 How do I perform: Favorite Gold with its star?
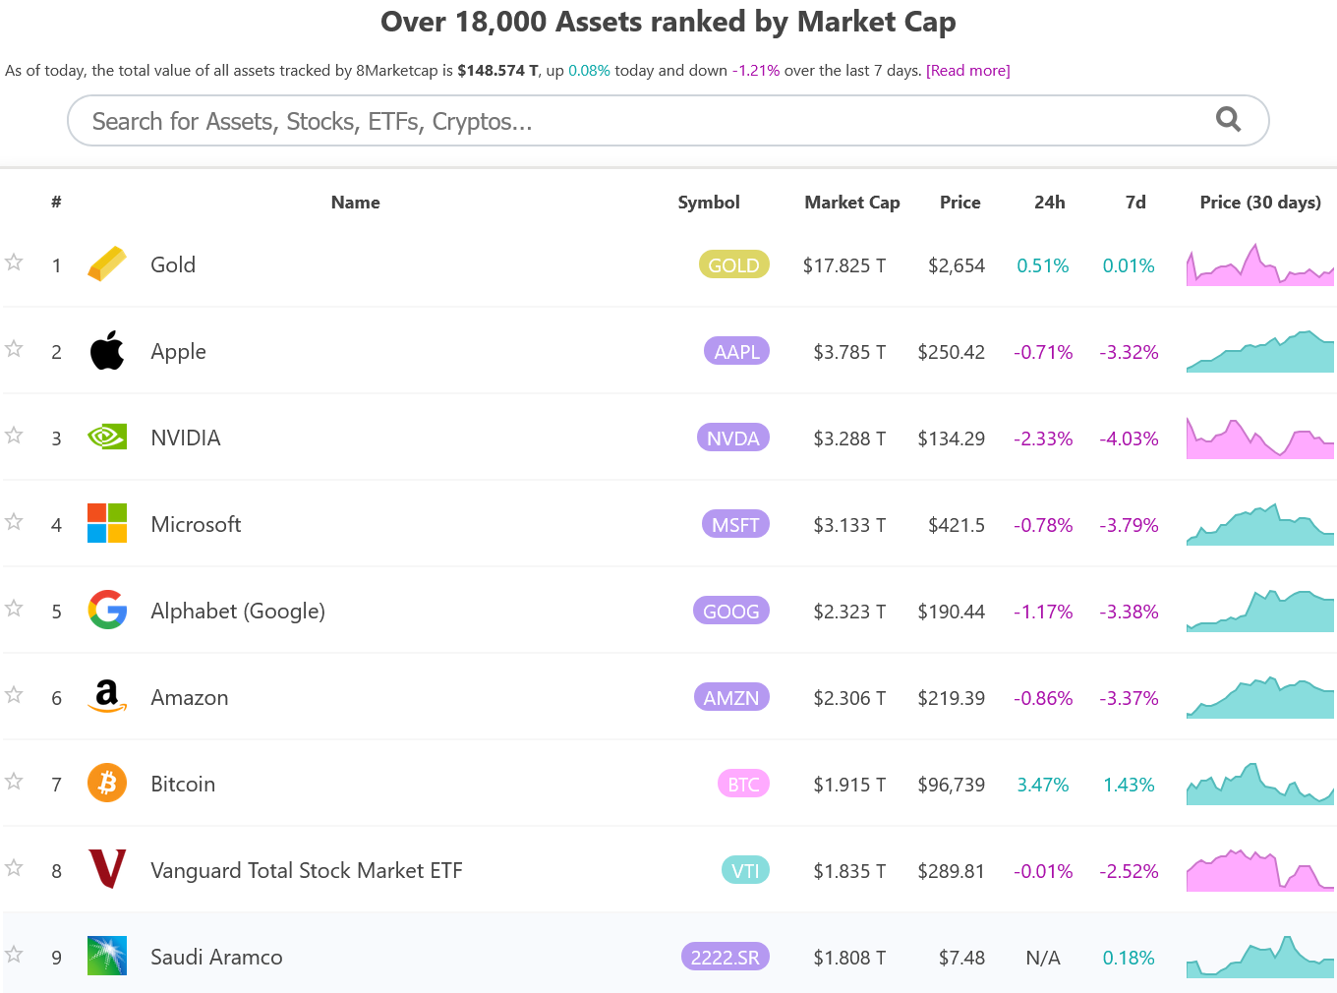(14, 263)
